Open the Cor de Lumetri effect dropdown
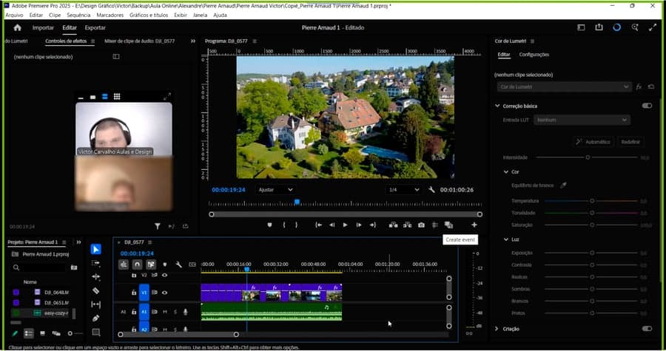Viewport: 666px width, 351px height. point(564,86)
